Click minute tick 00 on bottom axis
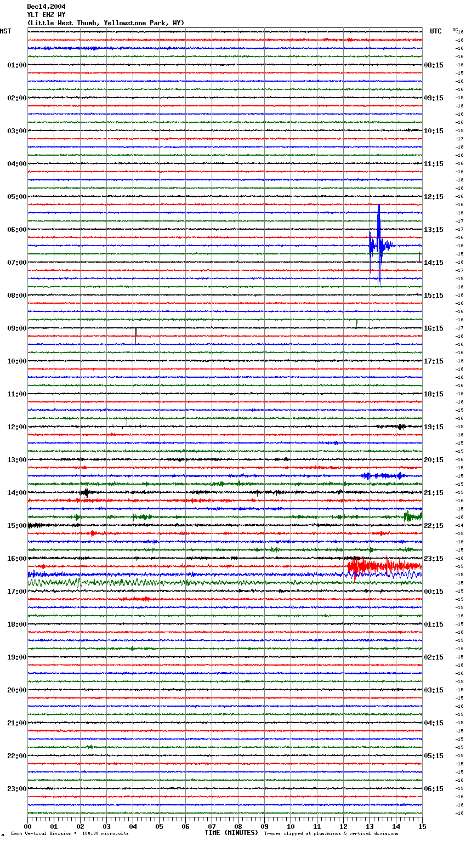 28,826
